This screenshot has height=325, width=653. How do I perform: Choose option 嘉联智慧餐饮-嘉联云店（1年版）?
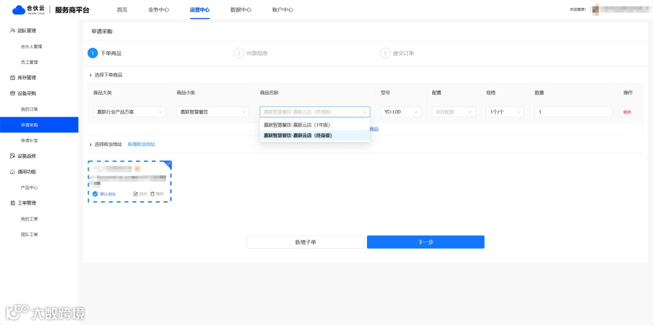tap(315, 125)
